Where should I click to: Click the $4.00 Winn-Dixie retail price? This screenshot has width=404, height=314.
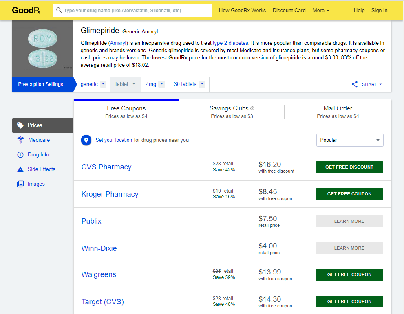268,246
